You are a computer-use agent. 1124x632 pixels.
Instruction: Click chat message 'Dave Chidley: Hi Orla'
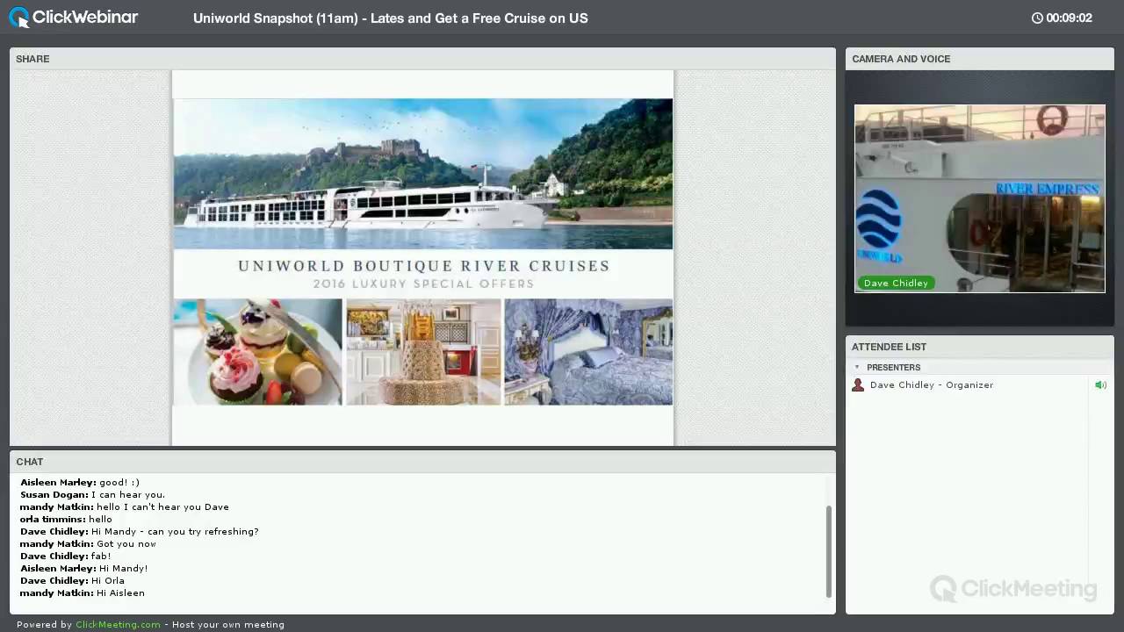tap(72, 581)
